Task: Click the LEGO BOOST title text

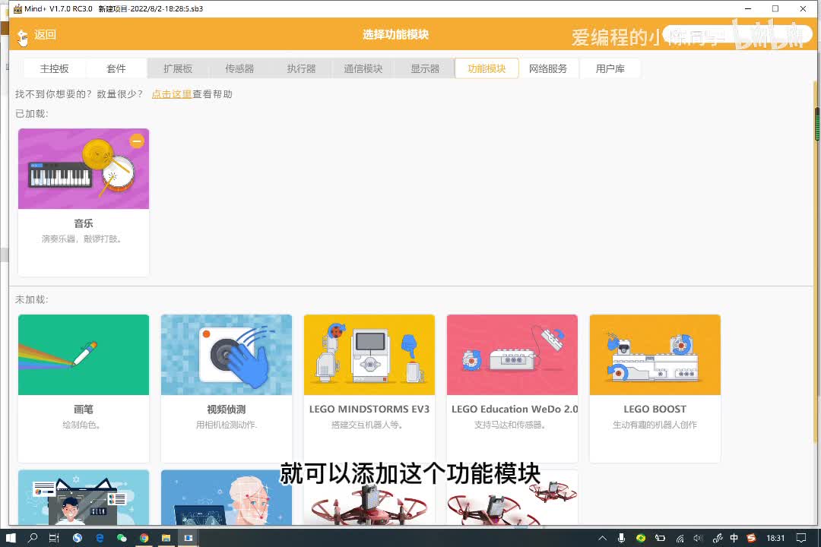Action: pyautogui.click(x=655, y=409)
